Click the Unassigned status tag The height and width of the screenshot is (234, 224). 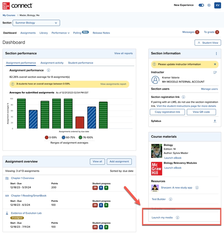tap(17, 218)
